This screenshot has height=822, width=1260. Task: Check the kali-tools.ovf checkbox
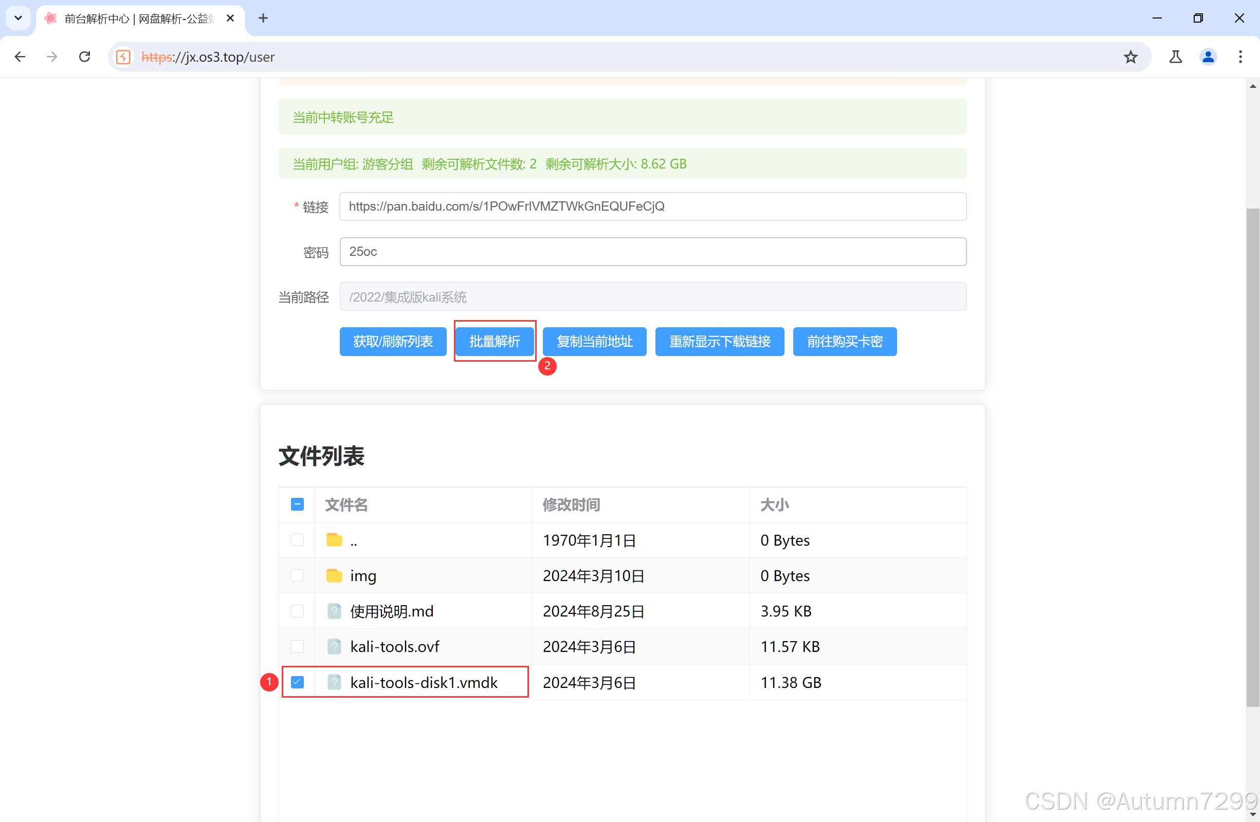(x=298, y=646)
